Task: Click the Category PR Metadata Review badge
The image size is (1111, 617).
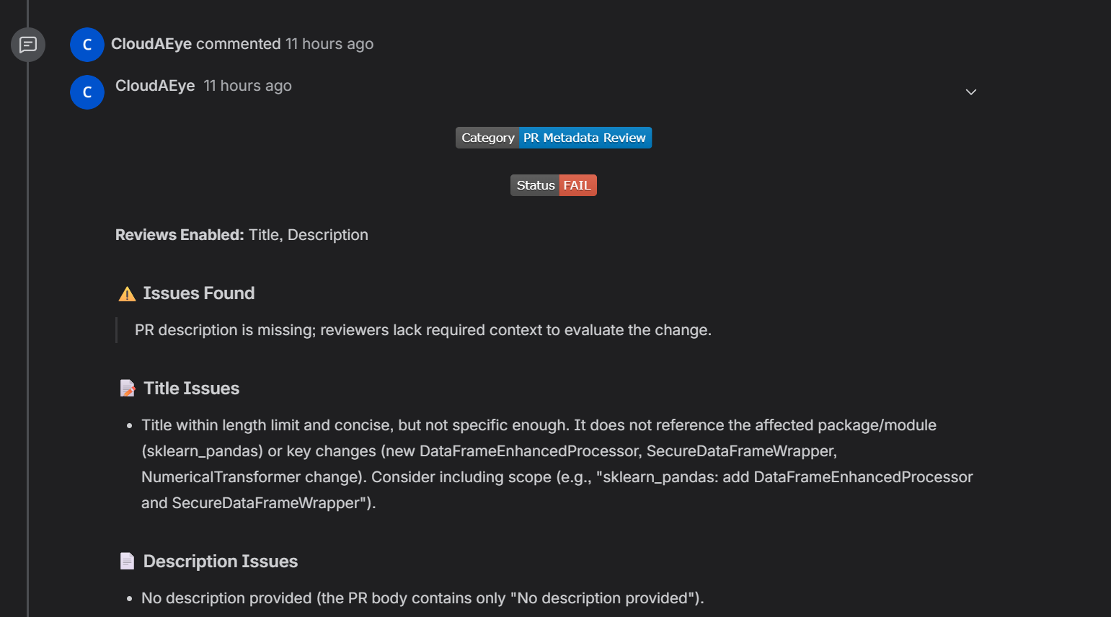Action: 554,138
